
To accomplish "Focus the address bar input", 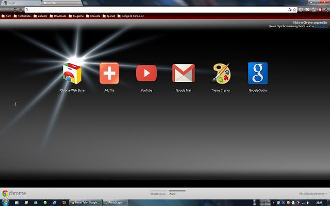I will 158,10.
